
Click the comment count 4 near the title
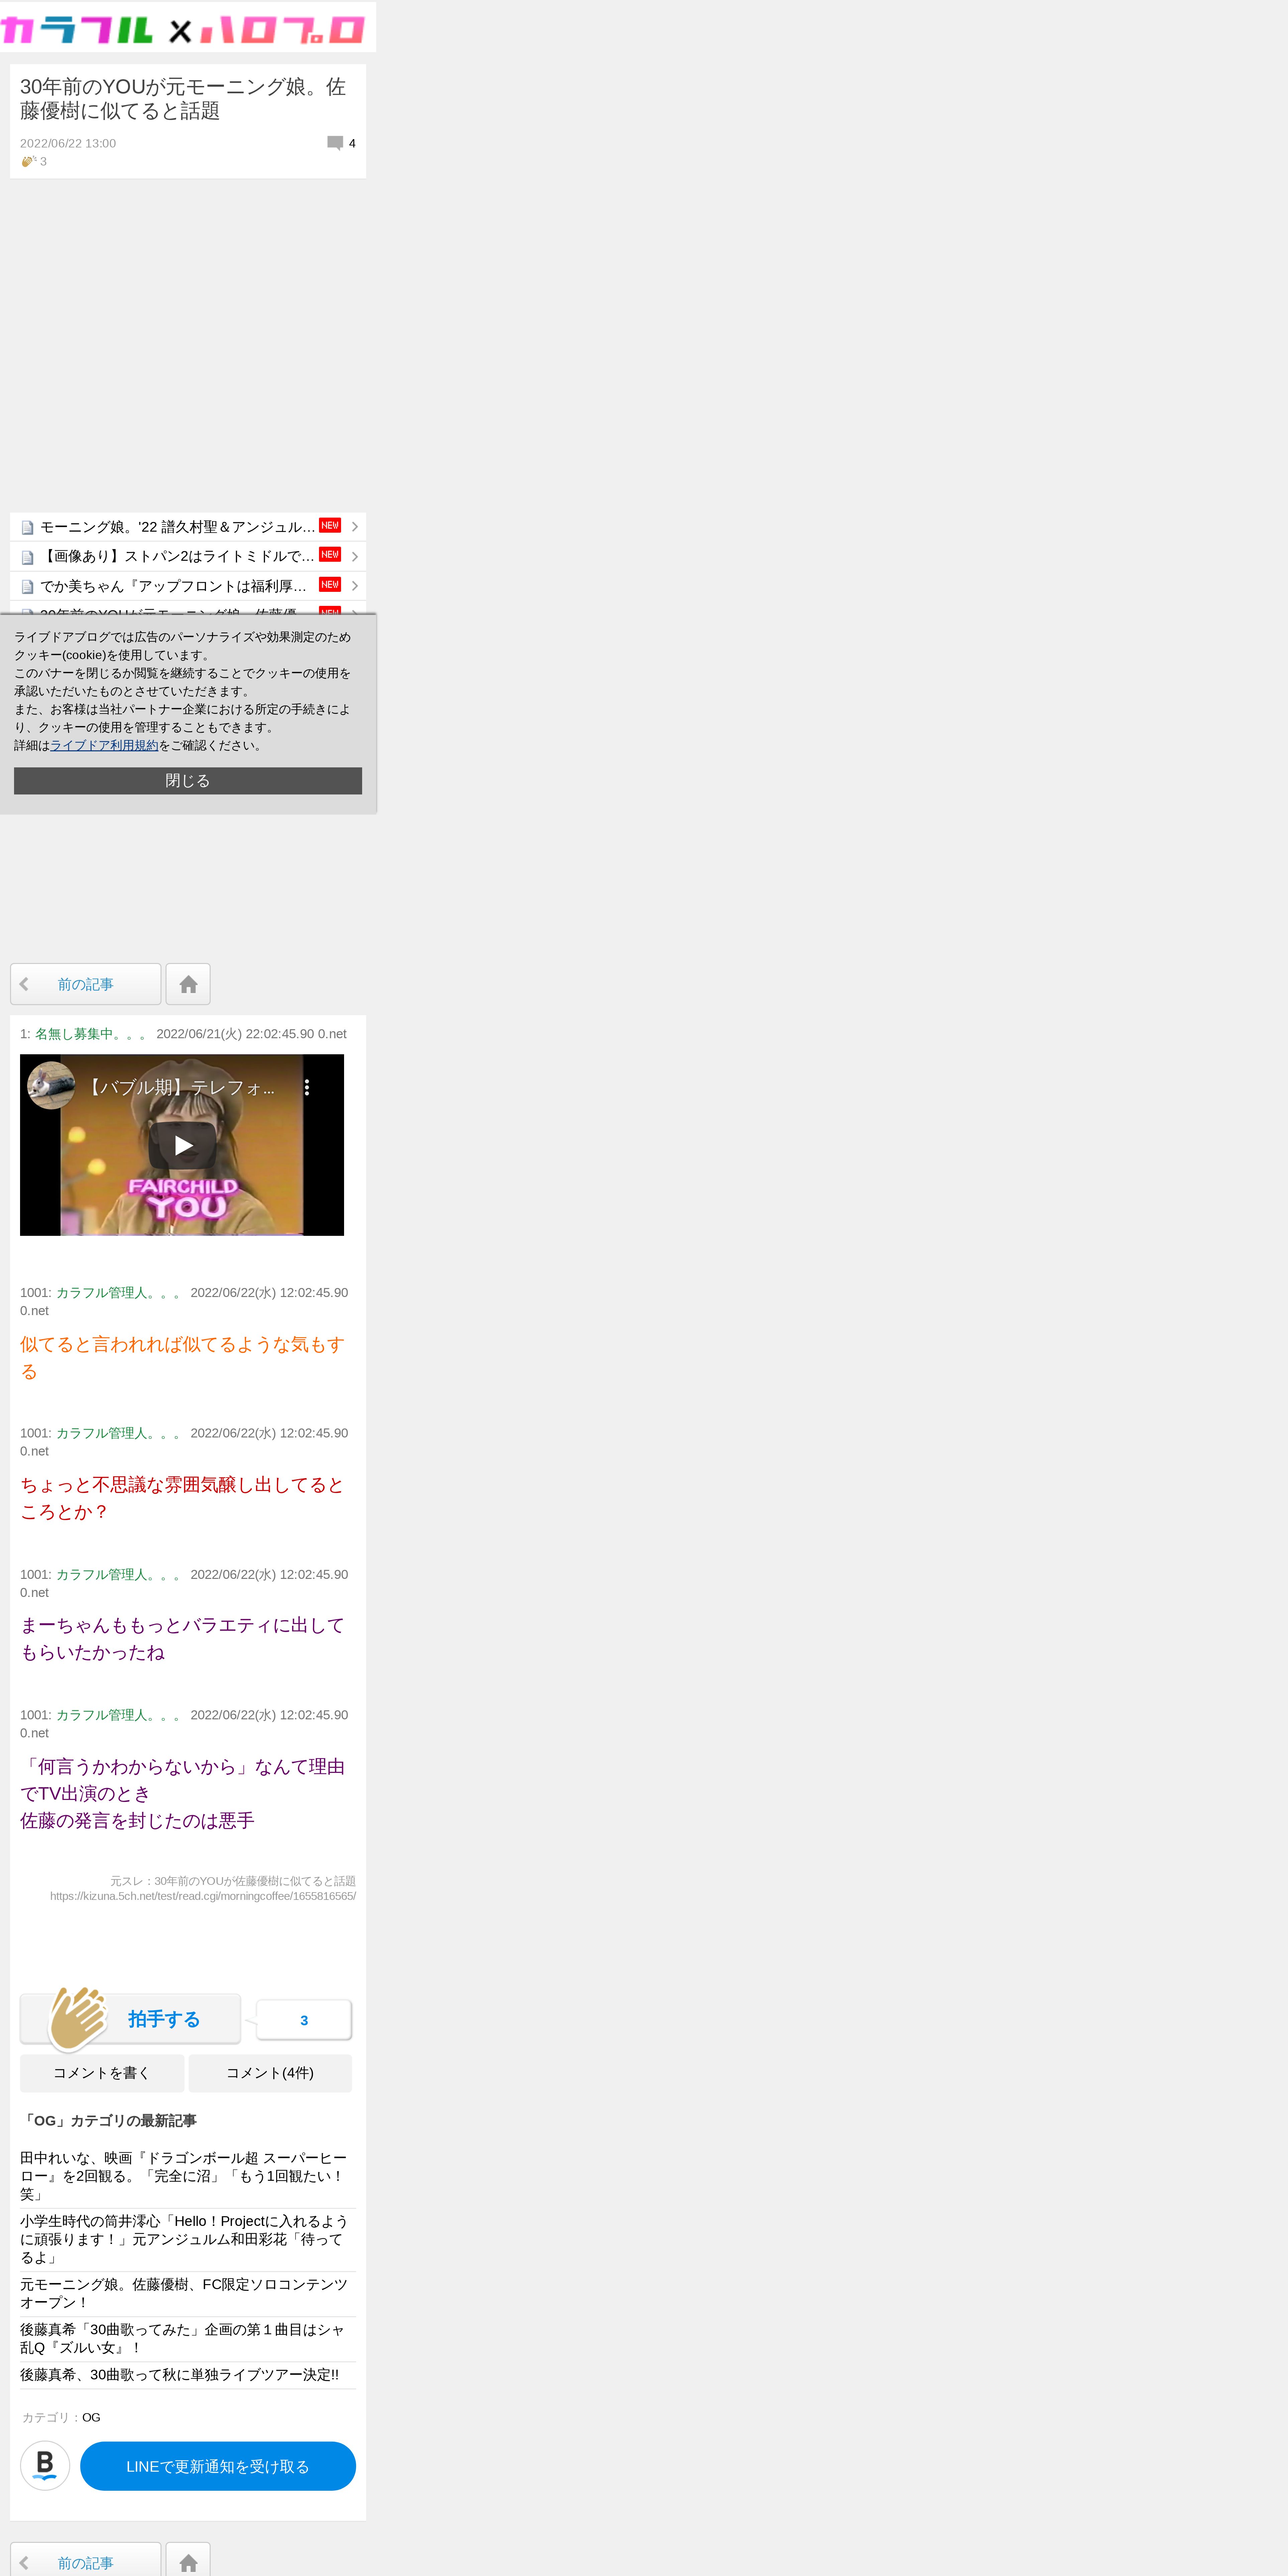coord(352,143)
